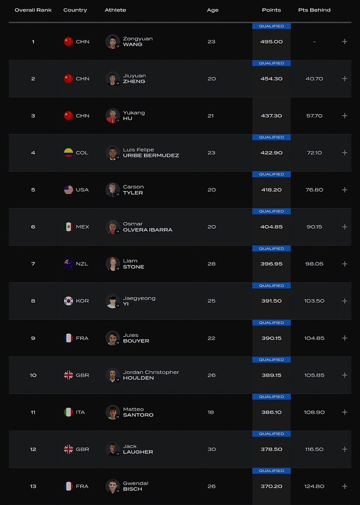Click South Korea flag beside Jaegyeong Yi
Screen dimensions: 360x505
click(x=68, y=301)
